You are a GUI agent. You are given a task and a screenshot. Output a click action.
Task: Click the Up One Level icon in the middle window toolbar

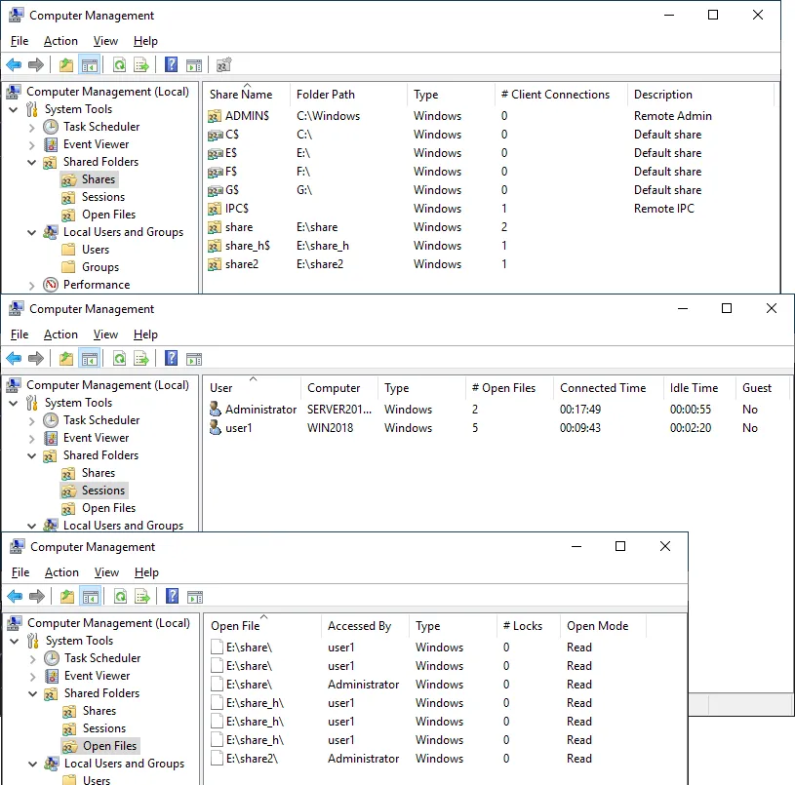point(66,359)
